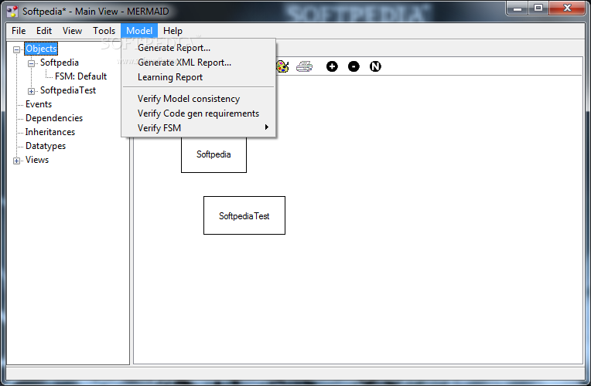The image size is (591, 386).
Task: Close the MERMAID window
Action: tap(567, 8)
